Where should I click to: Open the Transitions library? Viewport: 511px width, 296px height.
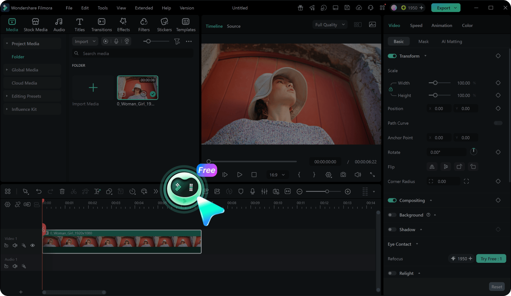101,25
